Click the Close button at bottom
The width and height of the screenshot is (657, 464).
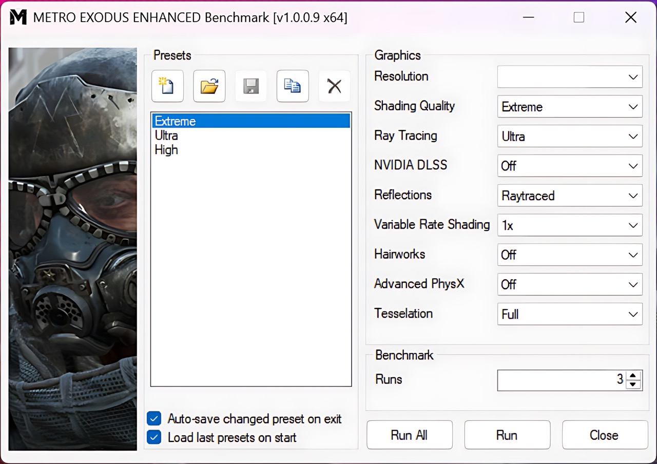click(605, 435)
